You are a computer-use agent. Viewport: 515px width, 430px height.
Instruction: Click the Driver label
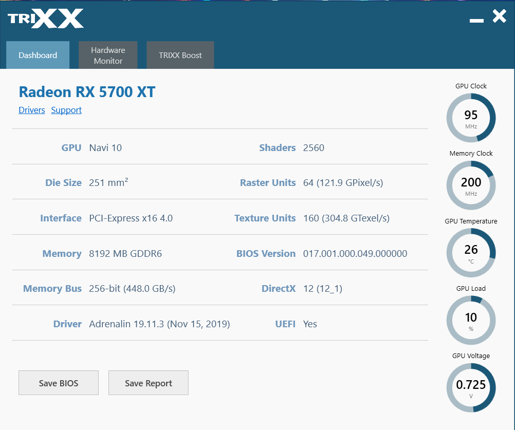tap(67, 324)
